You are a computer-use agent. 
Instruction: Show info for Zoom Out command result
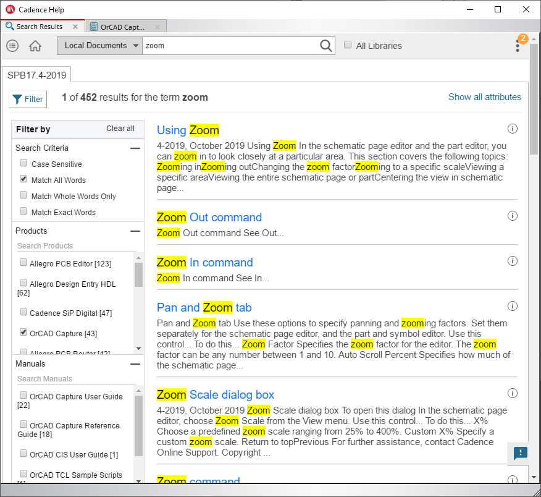[513, 216]
